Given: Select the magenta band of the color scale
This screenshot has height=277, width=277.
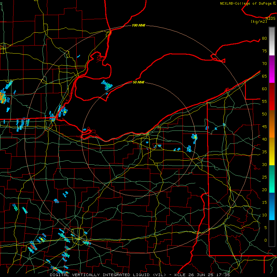Looking at the screenshot, I should point(272,69).
